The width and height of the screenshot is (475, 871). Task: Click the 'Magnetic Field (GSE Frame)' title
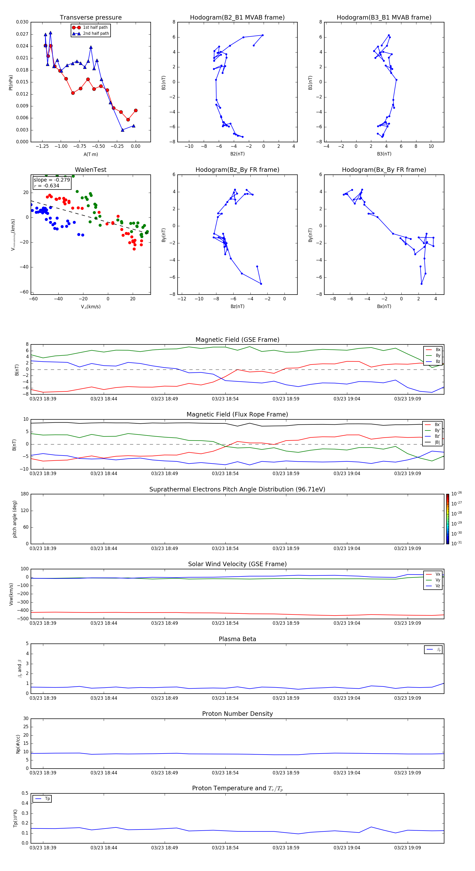[x=237, y=340]
